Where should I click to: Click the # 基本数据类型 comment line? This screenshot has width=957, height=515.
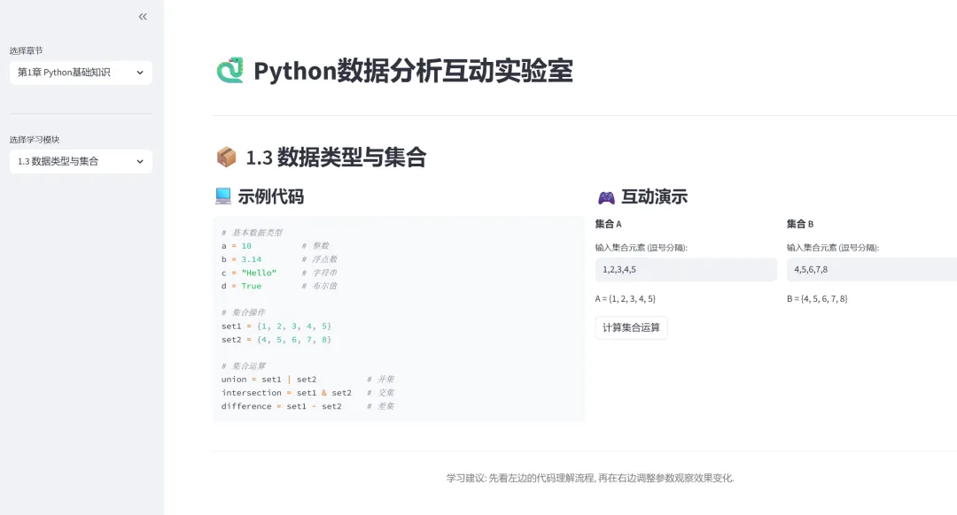252,232
